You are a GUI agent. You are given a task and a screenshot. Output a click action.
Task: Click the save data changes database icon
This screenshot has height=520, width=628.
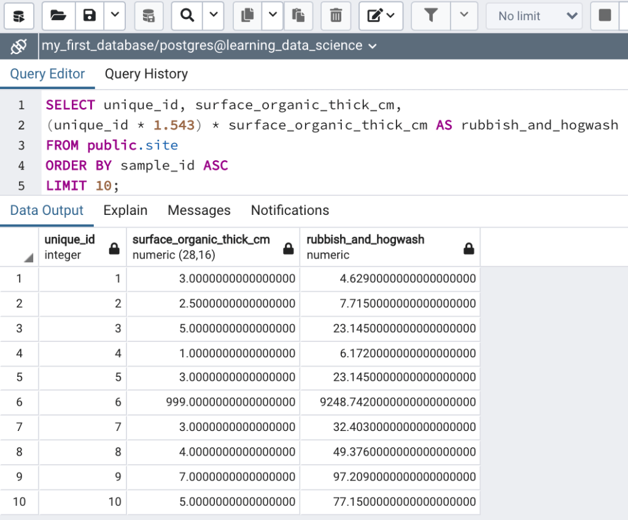[149, 15]
